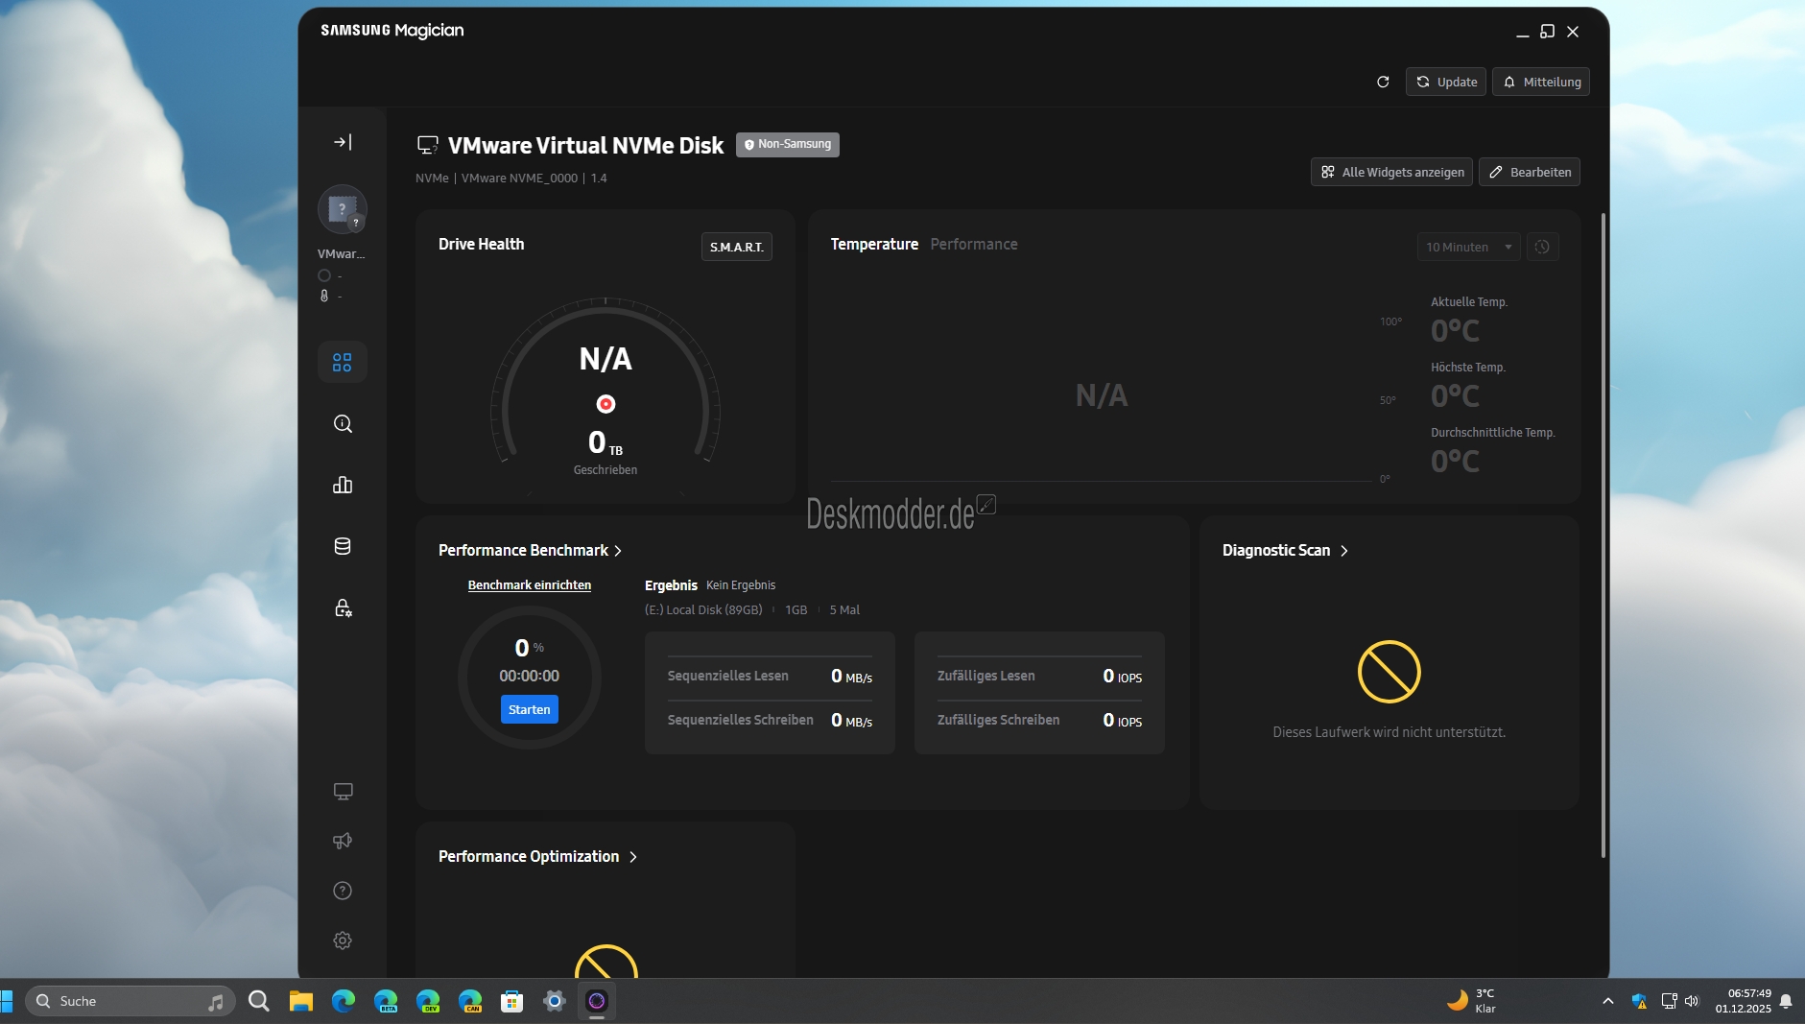Open the database cylinder icon in sidebar
Image resolution: width=1805 pixels, height=1024 pixels.
point(343,547)
